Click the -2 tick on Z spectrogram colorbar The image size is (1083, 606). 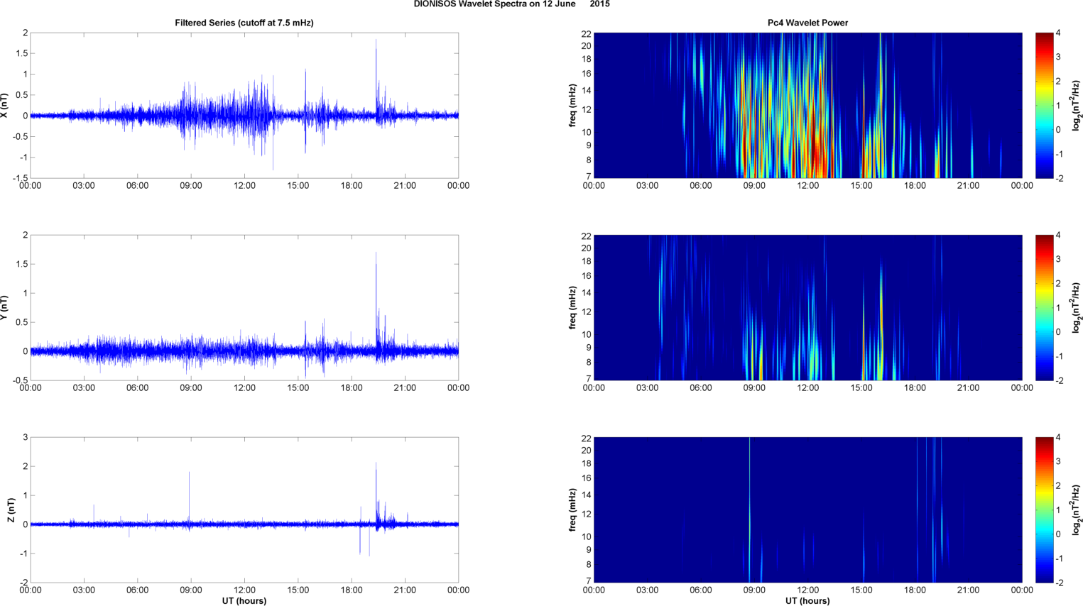click(1058, 583)
